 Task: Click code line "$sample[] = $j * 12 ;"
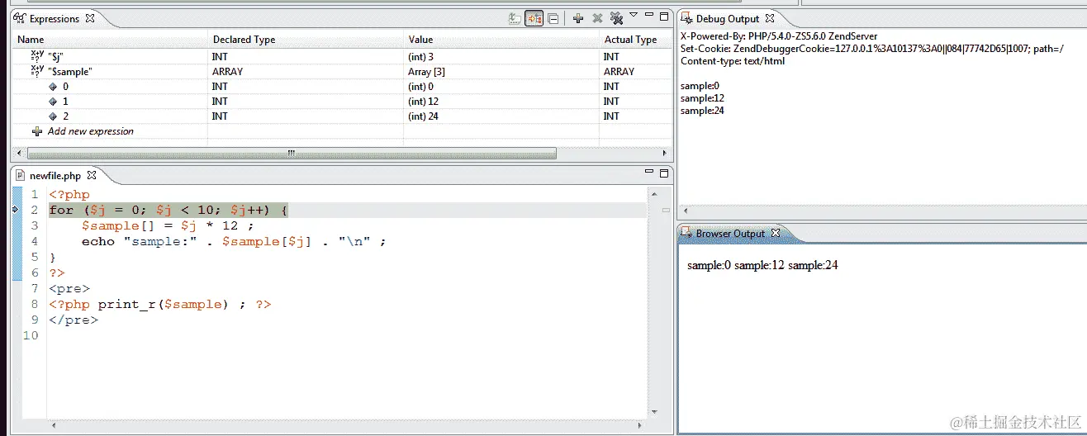[168, 225]
